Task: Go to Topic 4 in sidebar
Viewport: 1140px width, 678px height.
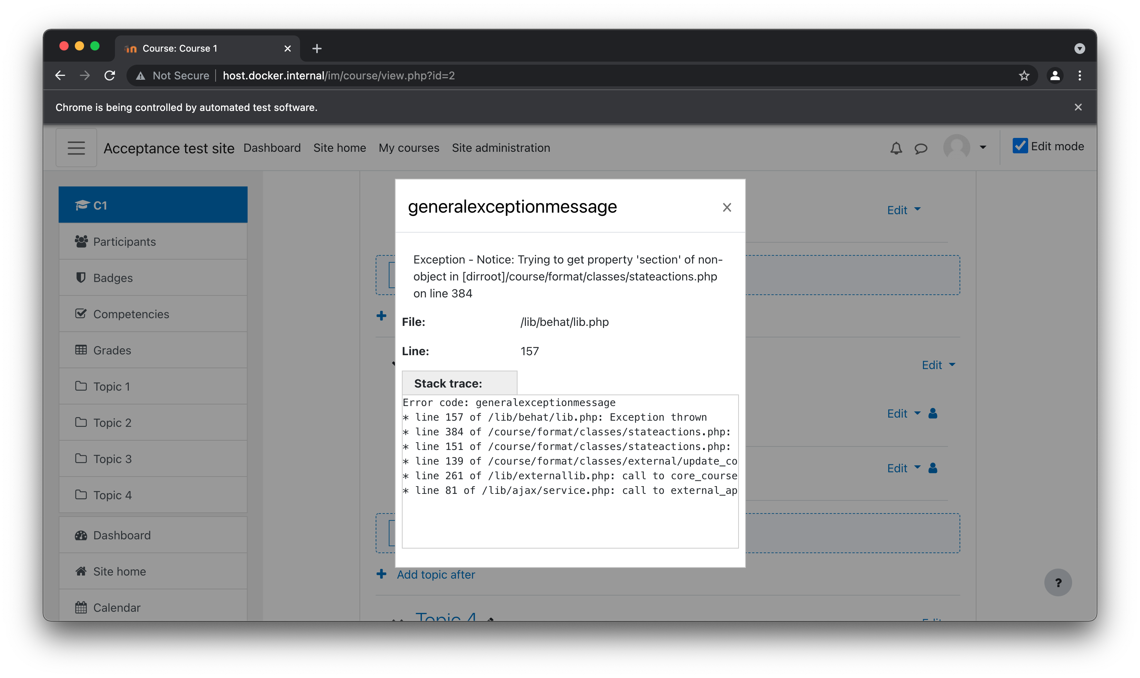Action: (153, 495)
